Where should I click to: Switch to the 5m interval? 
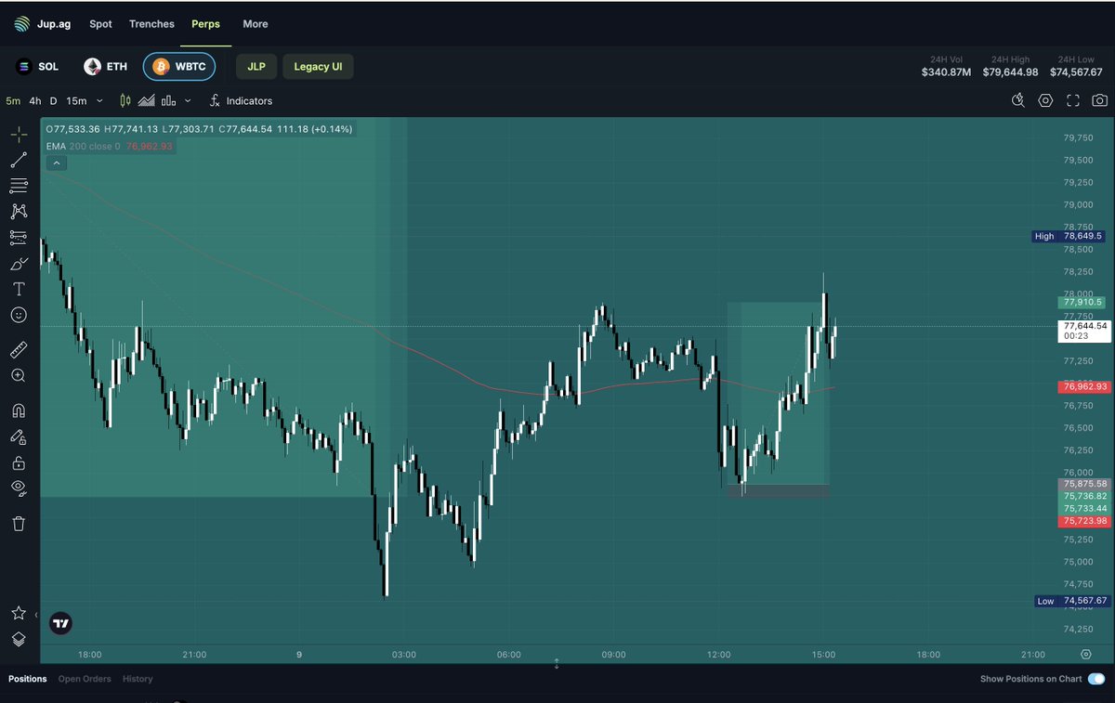tap(13, 100)
